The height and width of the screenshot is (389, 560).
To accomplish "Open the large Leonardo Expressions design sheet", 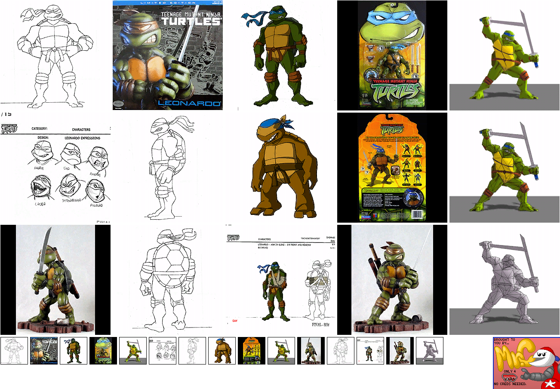I will coord(55,168).
